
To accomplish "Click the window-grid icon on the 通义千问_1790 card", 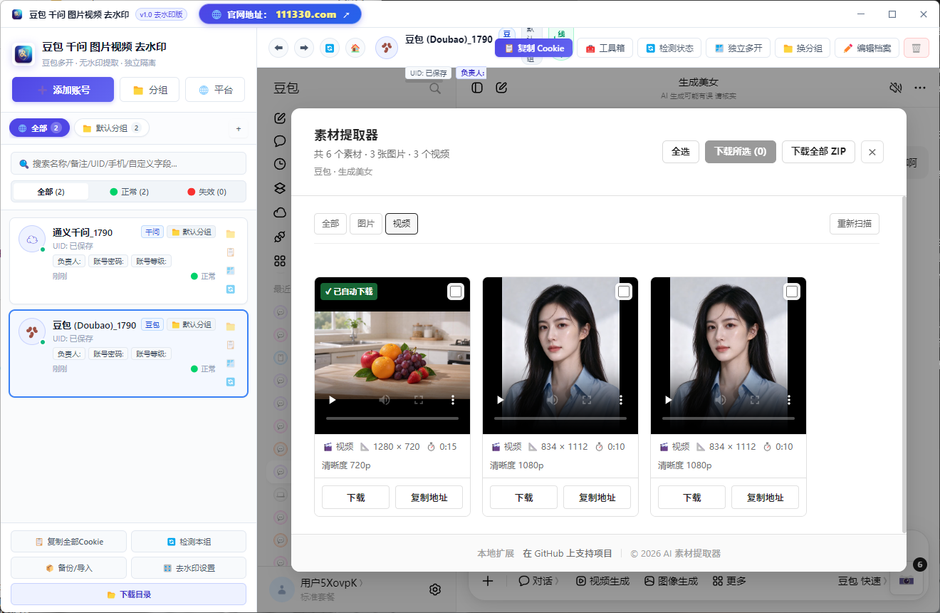I will click(231, 271).
